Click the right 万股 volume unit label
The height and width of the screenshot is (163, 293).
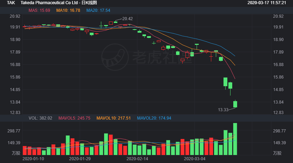pyautogui.click(x=277, y=153)
